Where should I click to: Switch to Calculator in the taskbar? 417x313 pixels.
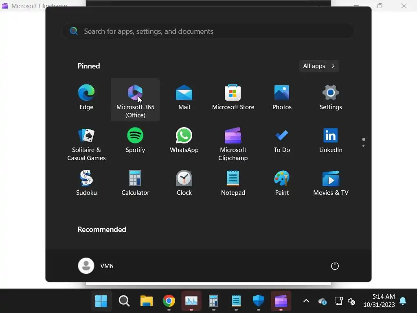tap(213, 301)
